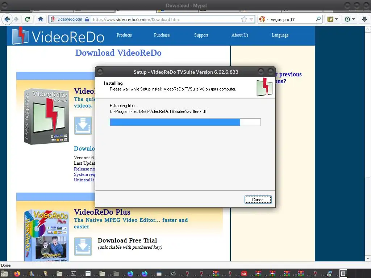371x278 pixels.
Task: Click the VideoReDo Plus product box image
Action: pos(46,235)
